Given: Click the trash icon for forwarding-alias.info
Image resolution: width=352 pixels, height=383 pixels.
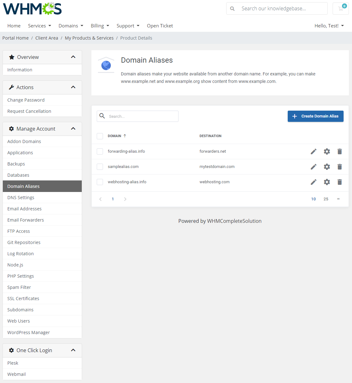Looking at the screenshot, I should point(340,151).
